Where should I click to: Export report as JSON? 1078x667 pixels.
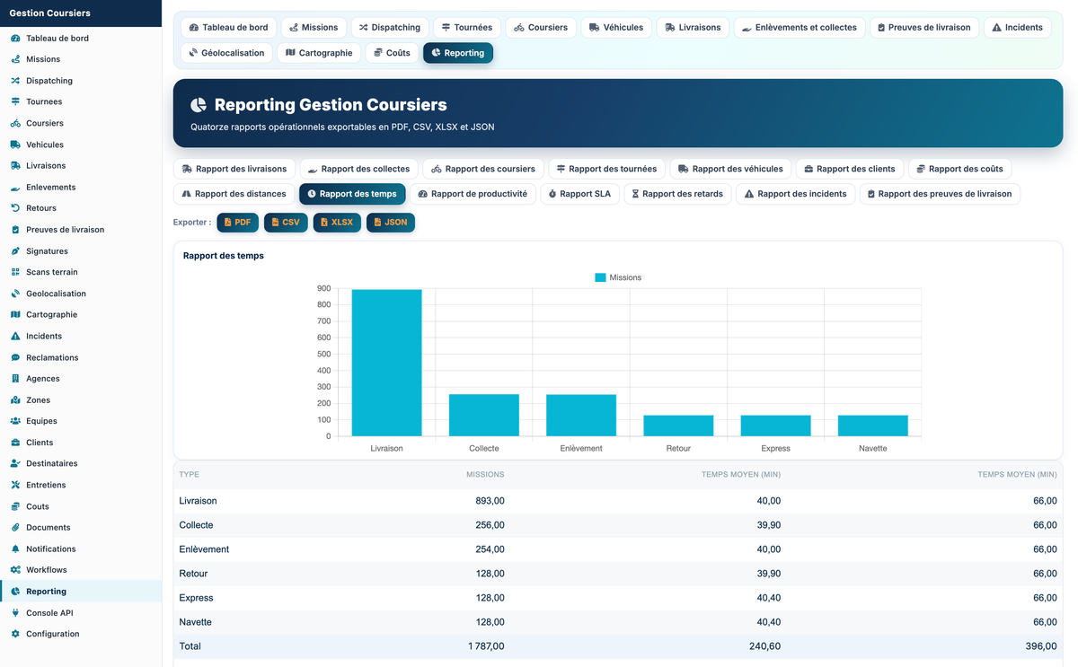tap(391, 222)
